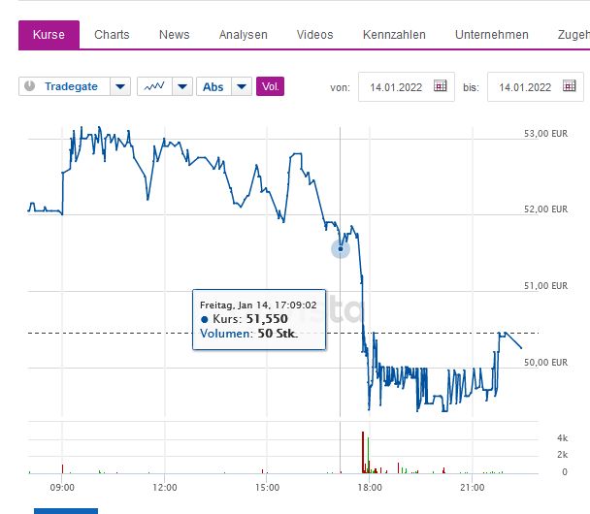Select the Kurse tab

tap(49, 35)
